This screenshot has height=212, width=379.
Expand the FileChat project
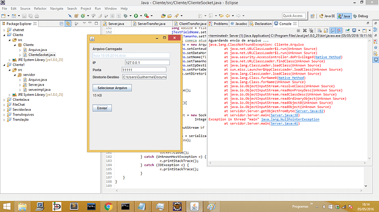click(x=4, y=105)
